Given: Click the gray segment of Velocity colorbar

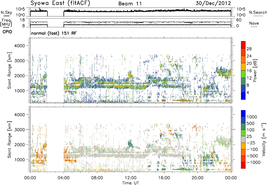Looking at the screenshot, I should 243,139.
